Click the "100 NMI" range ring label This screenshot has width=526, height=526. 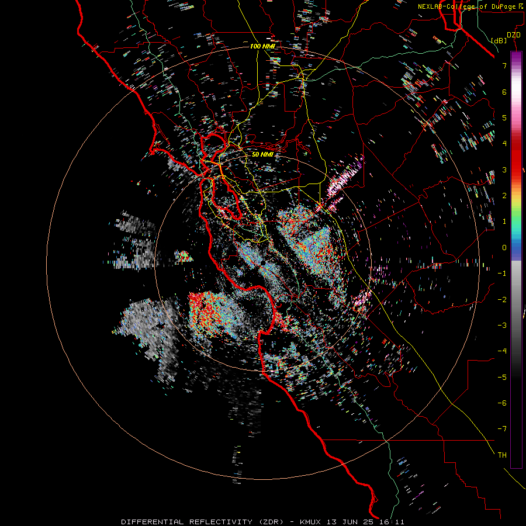(262, 46)
